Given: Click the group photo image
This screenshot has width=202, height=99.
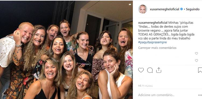Looking at the screenshot, I should click(x=66, y=50).
